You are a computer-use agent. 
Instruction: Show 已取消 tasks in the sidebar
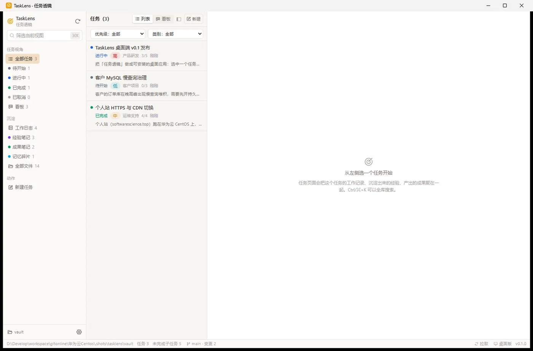(19, 97)
